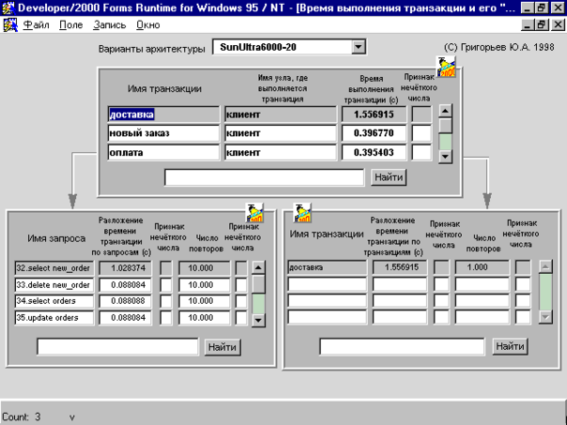Expand the SunUltra6000-20 architecture dropdown arrow
Image resolution: width=567 pixels, height=425 pixels.
click(x=358, y=47)
